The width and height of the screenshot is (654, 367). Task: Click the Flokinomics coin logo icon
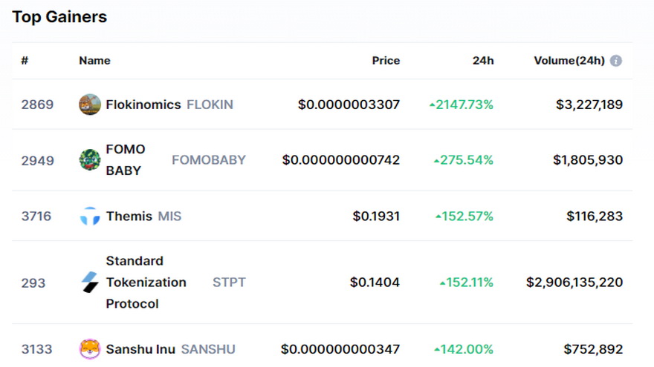pyautogui.click(x=90, y=105)
